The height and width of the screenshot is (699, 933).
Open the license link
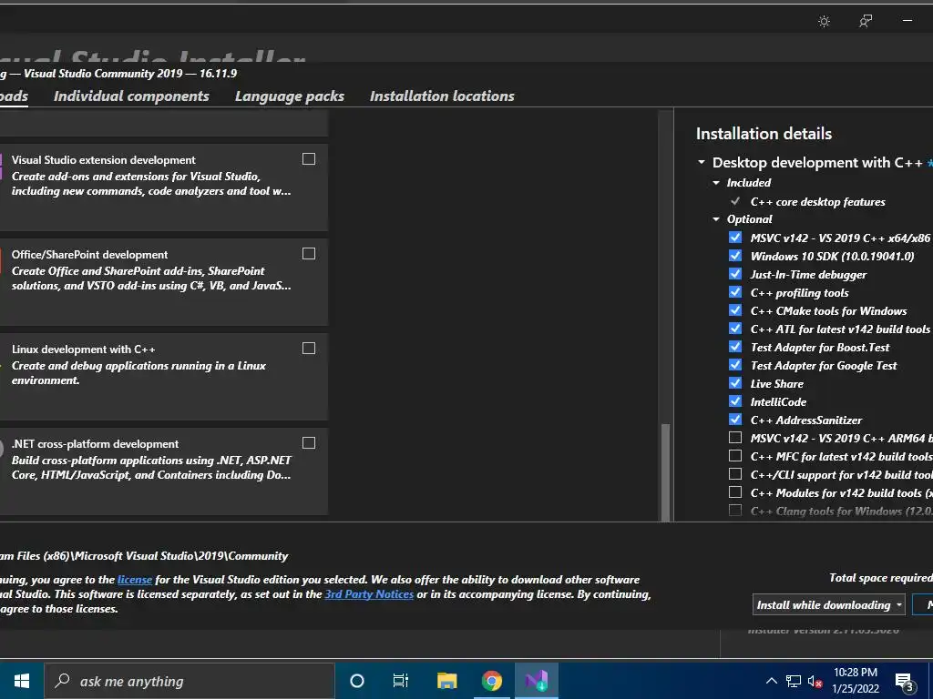click(x=135, y=580)
